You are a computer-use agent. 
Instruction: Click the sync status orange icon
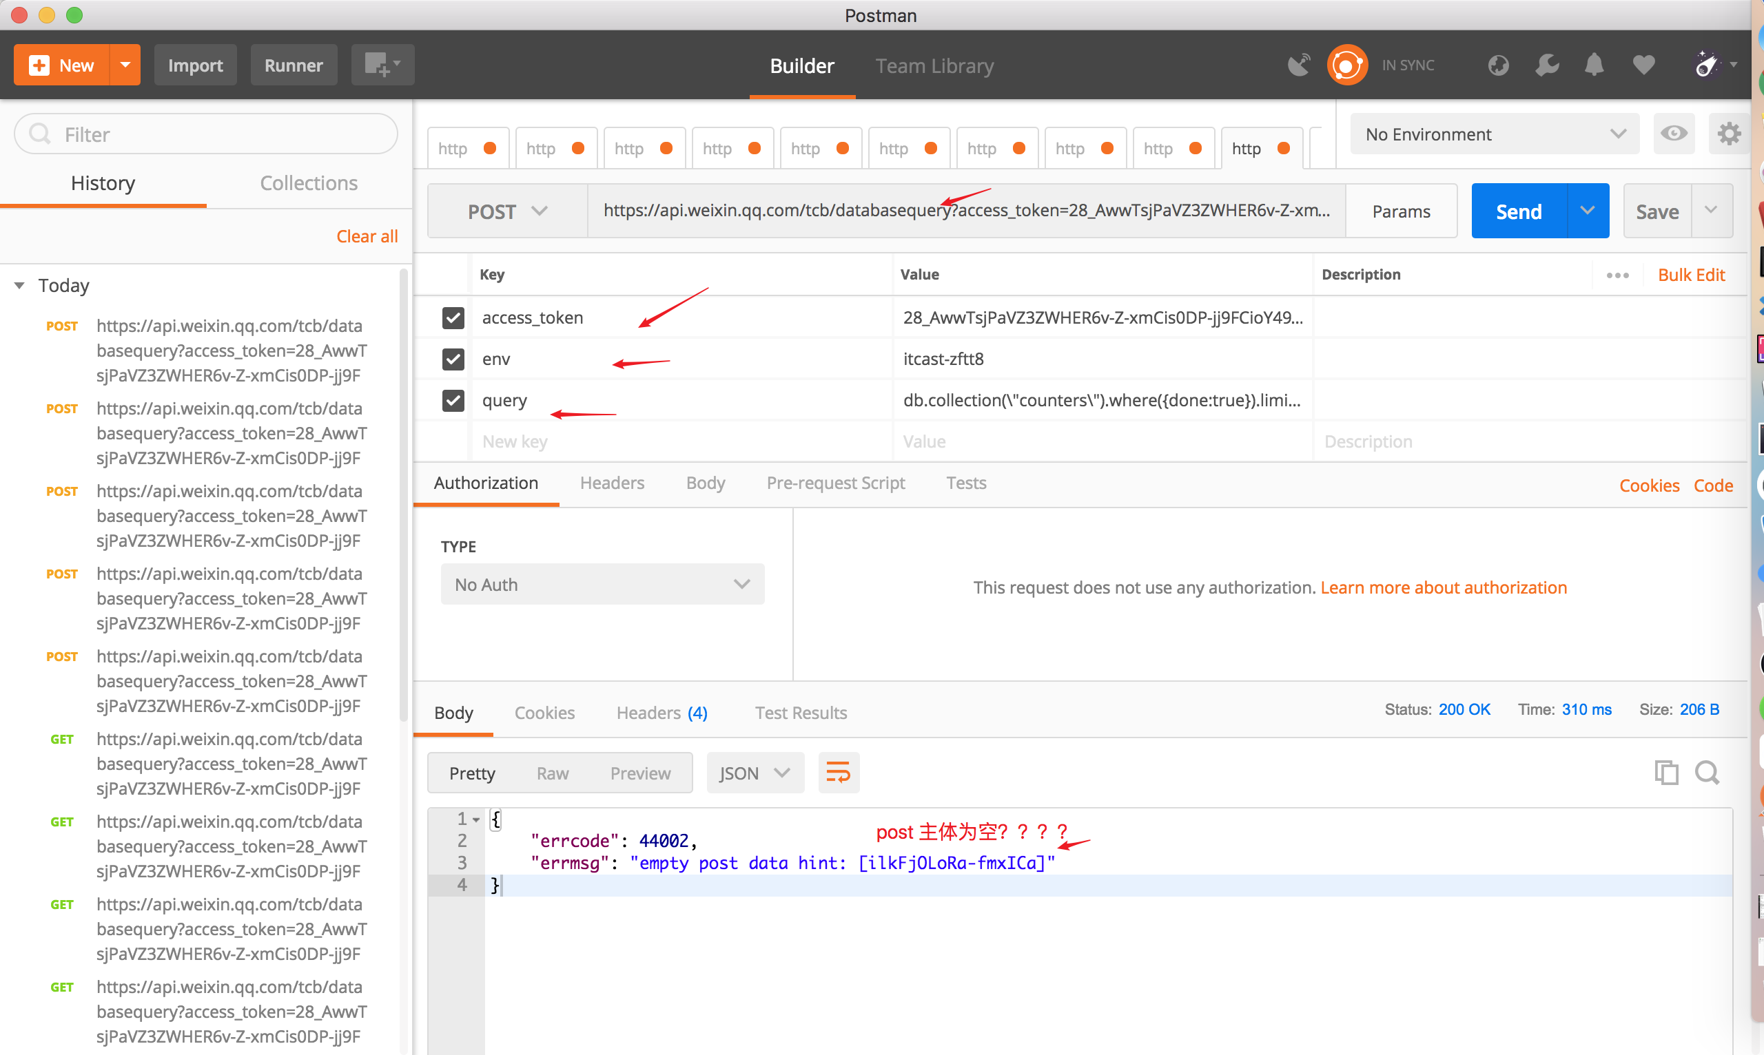1347,65
